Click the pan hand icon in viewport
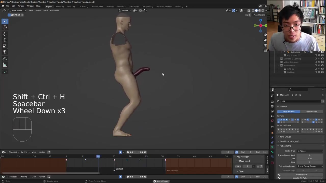 tap(265, 40)
